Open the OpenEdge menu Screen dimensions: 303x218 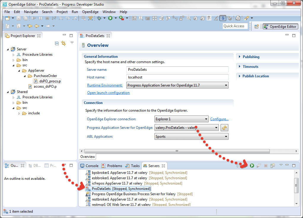90,12
